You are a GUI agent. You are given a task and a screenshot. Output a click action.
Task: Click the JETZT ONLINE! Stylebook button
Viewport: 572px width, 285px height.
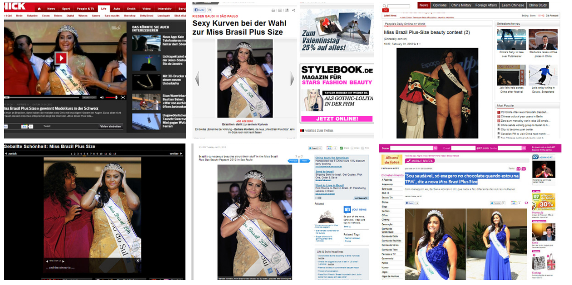pos(337,118)
